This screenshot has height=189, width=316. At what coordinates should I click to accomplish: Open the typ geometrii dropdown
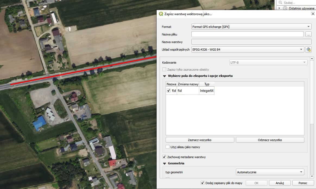coord(270,172)
